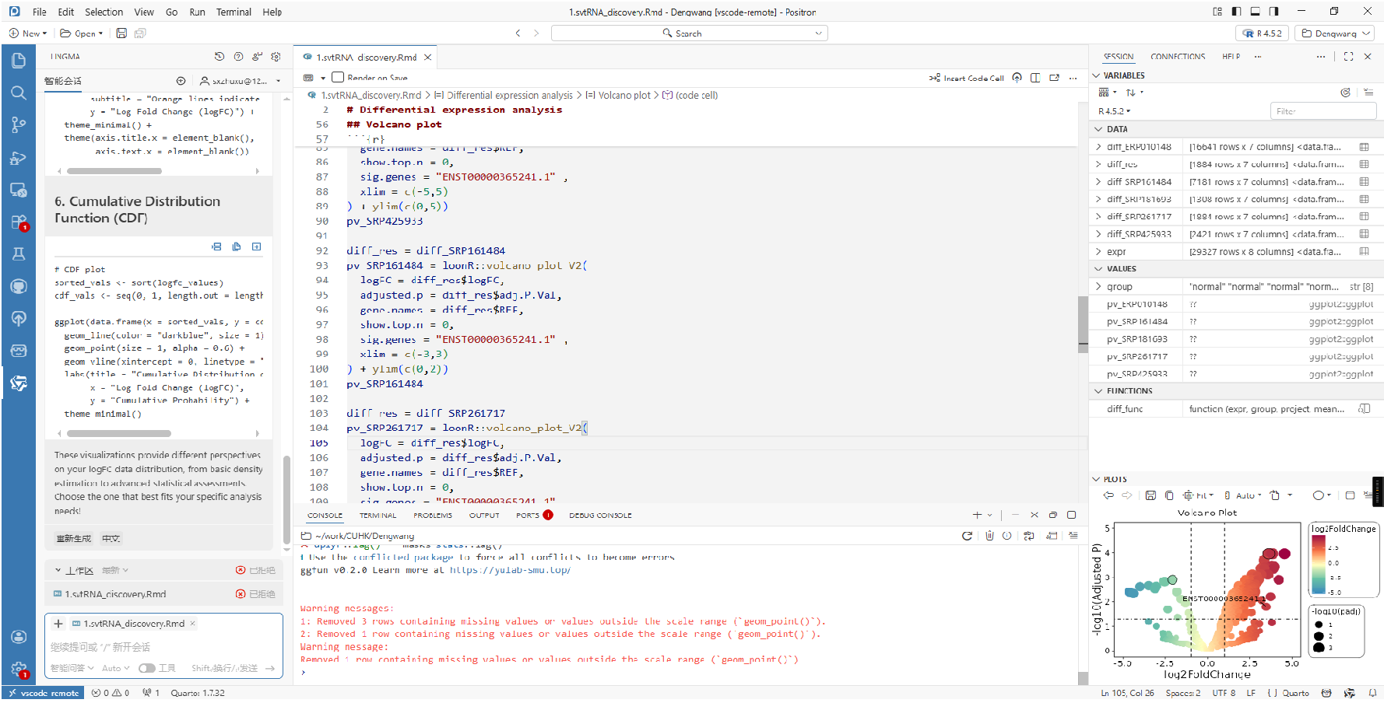1384x703 pixels.
Task: Copy the CDF plot code block
Action: [237, 247]
